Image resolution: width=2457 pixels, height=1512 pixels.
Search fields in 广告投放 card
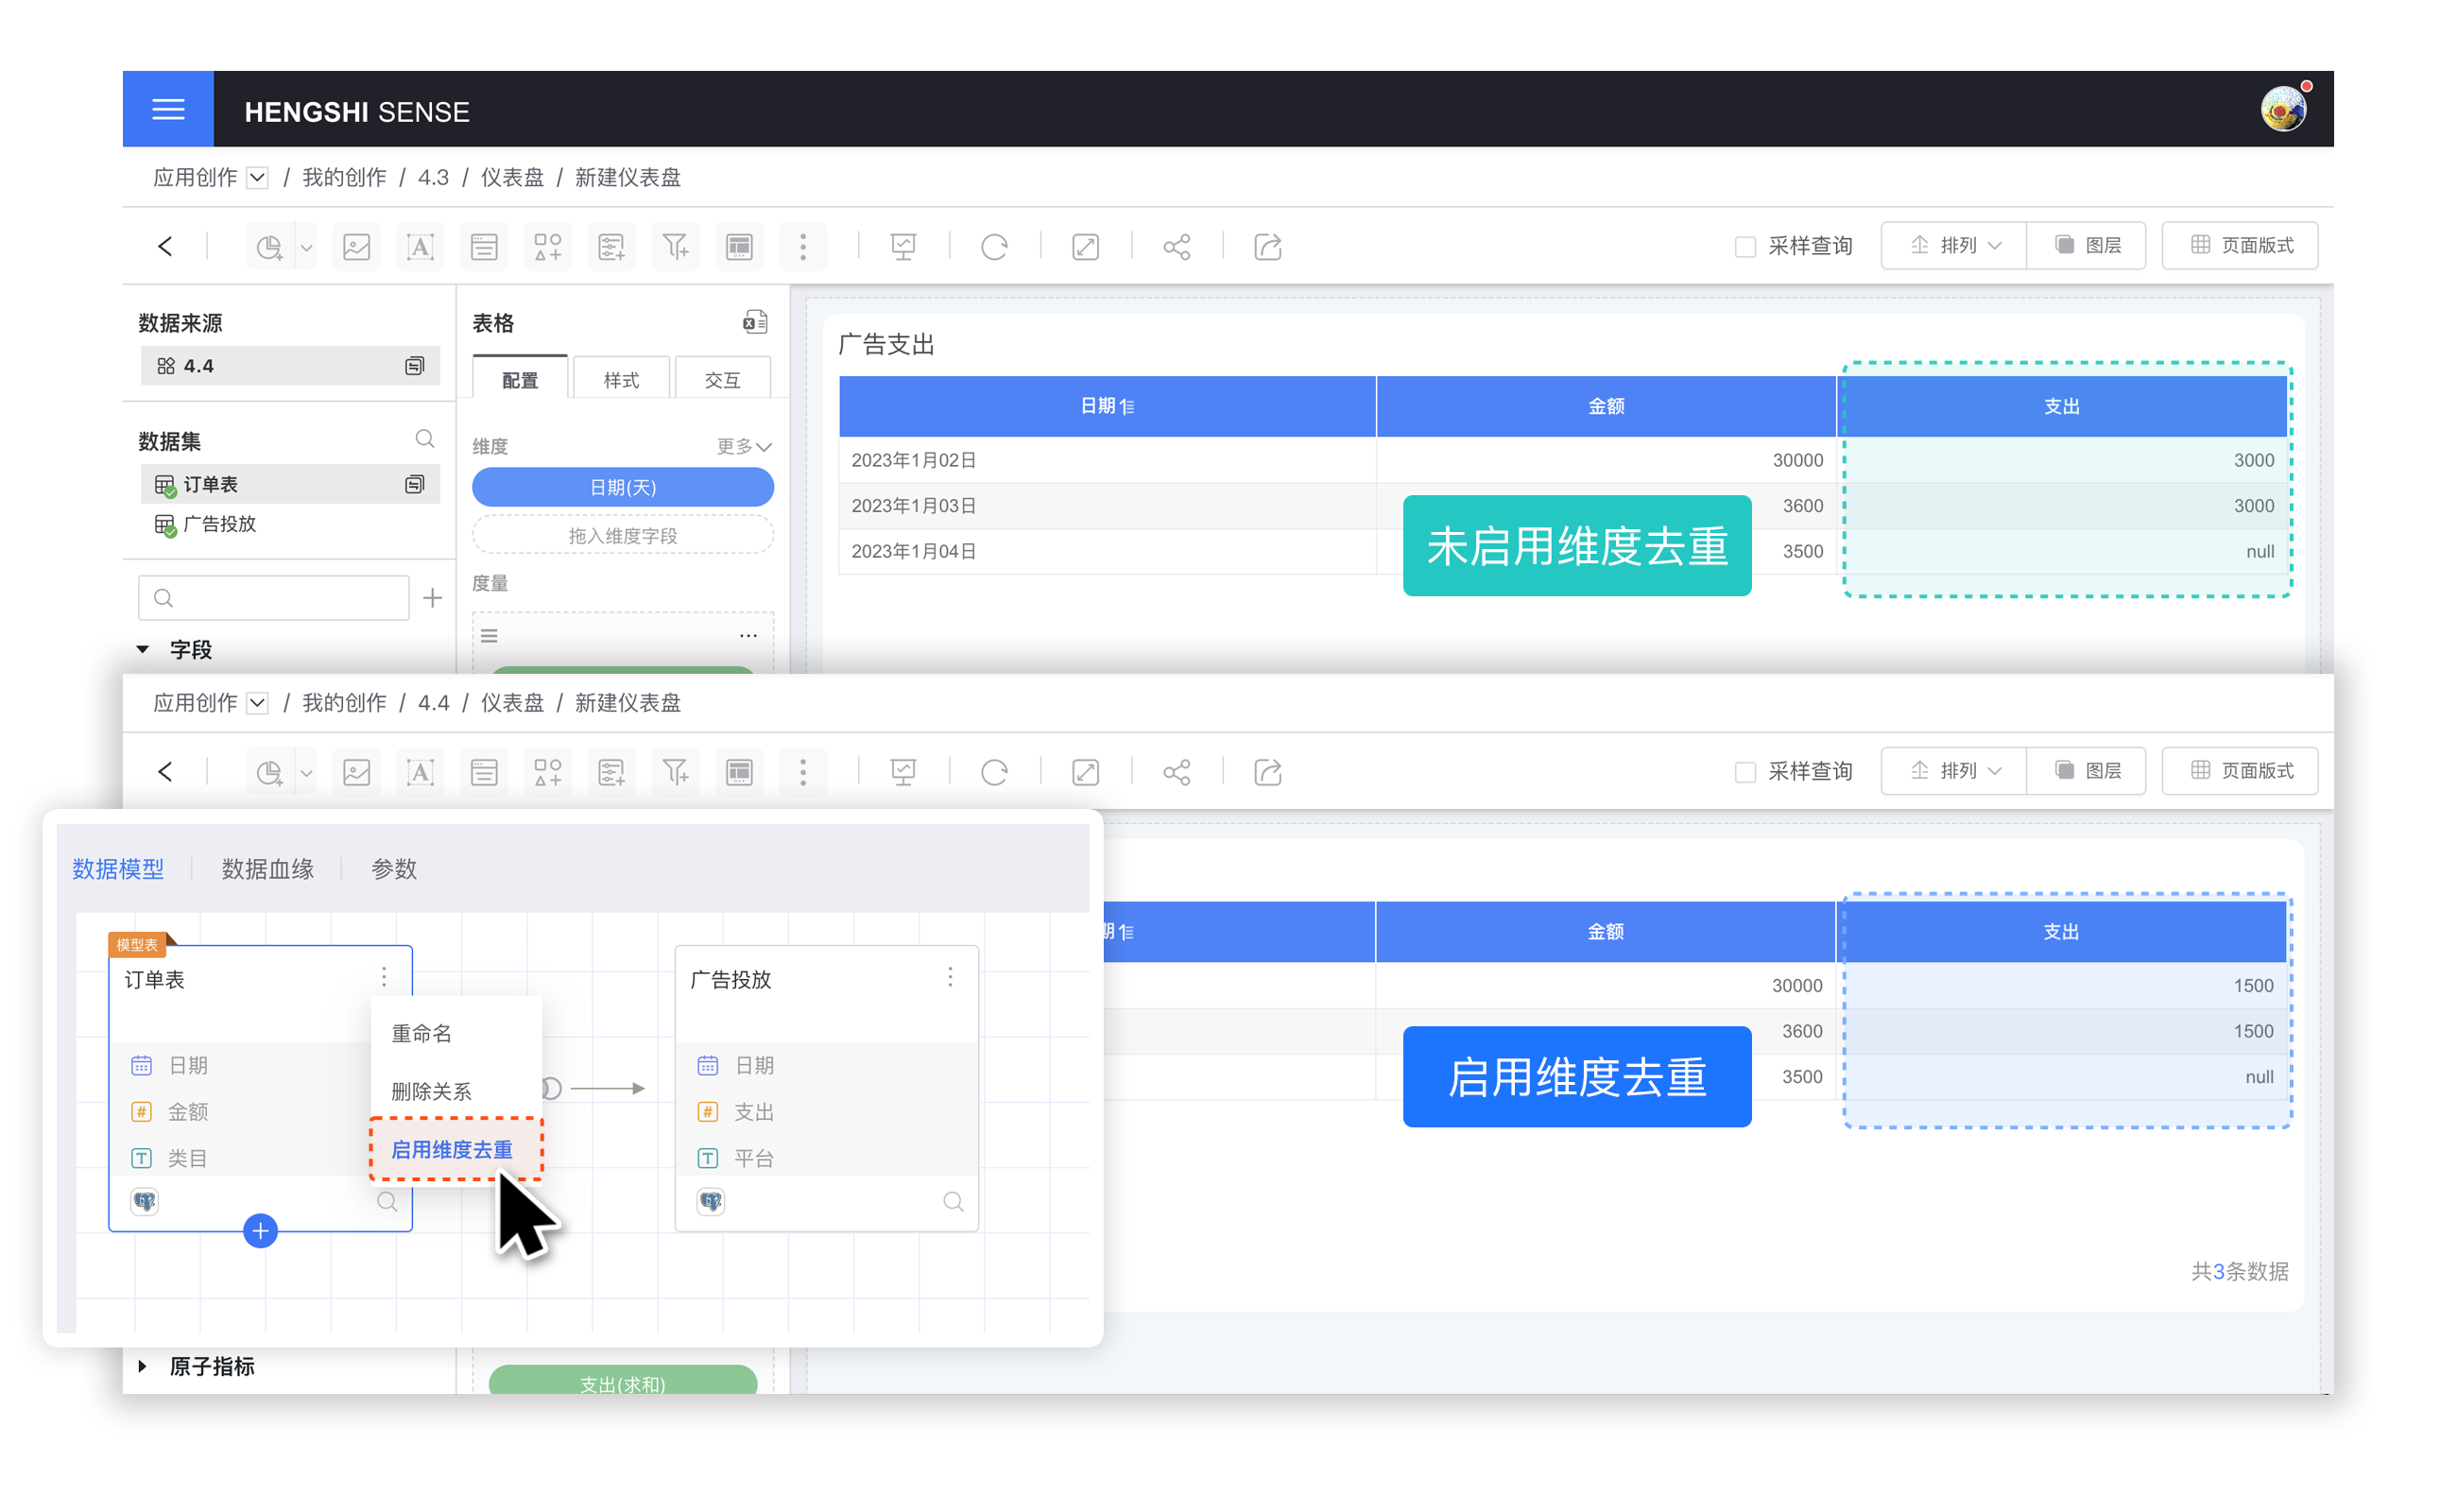[x=953, y=1201]
